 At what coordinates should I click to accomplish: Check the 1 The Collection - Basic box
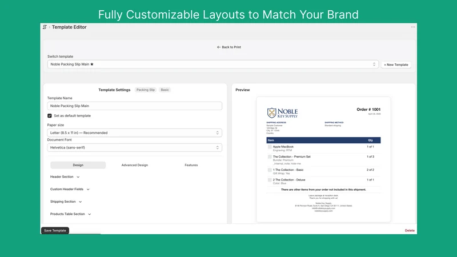pos(270,170)
